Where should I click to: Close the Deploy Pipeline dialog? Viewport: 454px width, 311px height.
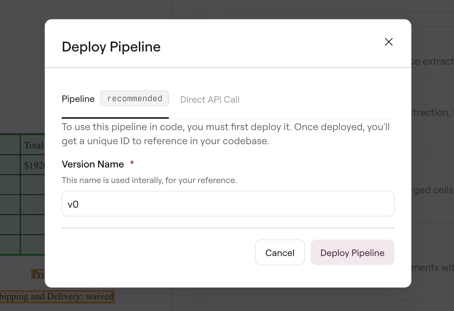click(x=388, y=42)
